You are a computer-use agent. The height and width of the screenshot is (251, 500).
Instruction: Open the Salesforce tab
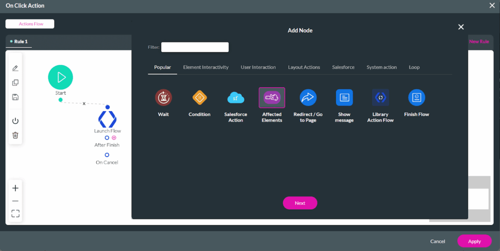[343, 67]
